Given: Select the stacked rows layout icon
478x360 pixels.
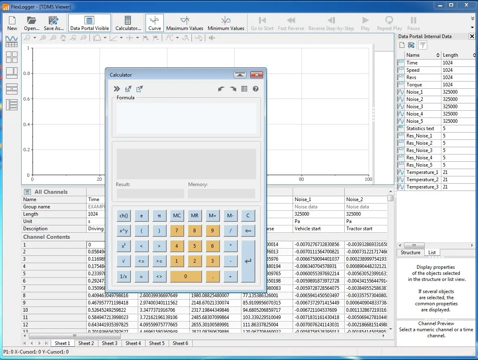Looking at the screenshot, I should (11, 89).
